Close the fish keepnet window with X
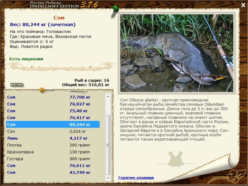 pyautogui.click(x=243, y=5)
